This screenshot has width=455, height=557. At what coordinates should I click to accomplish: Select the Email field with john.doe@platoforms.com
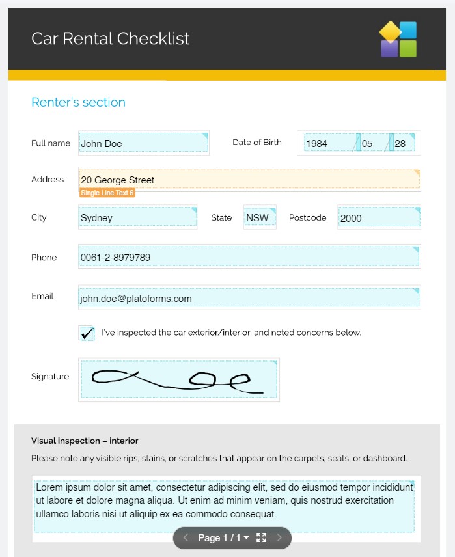(x=249, y=298)
